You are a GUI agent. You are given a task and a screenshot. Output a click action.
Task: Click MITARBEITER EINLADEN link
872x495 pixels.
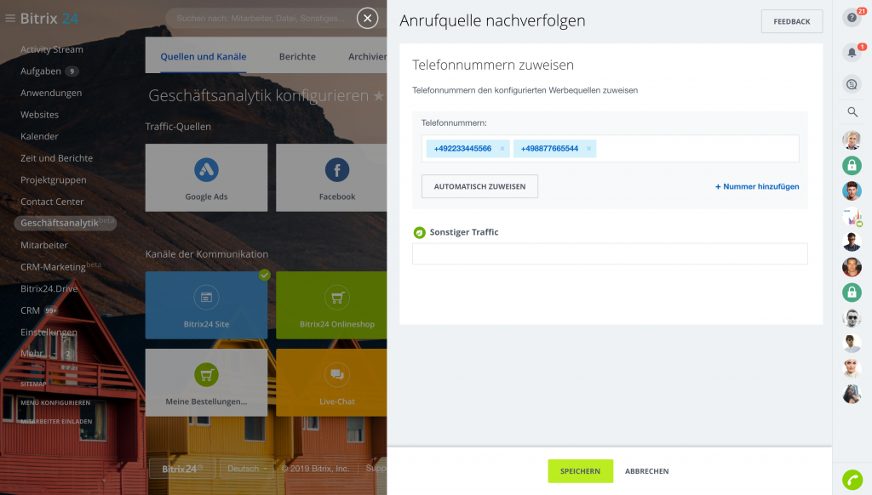point(56,422)
